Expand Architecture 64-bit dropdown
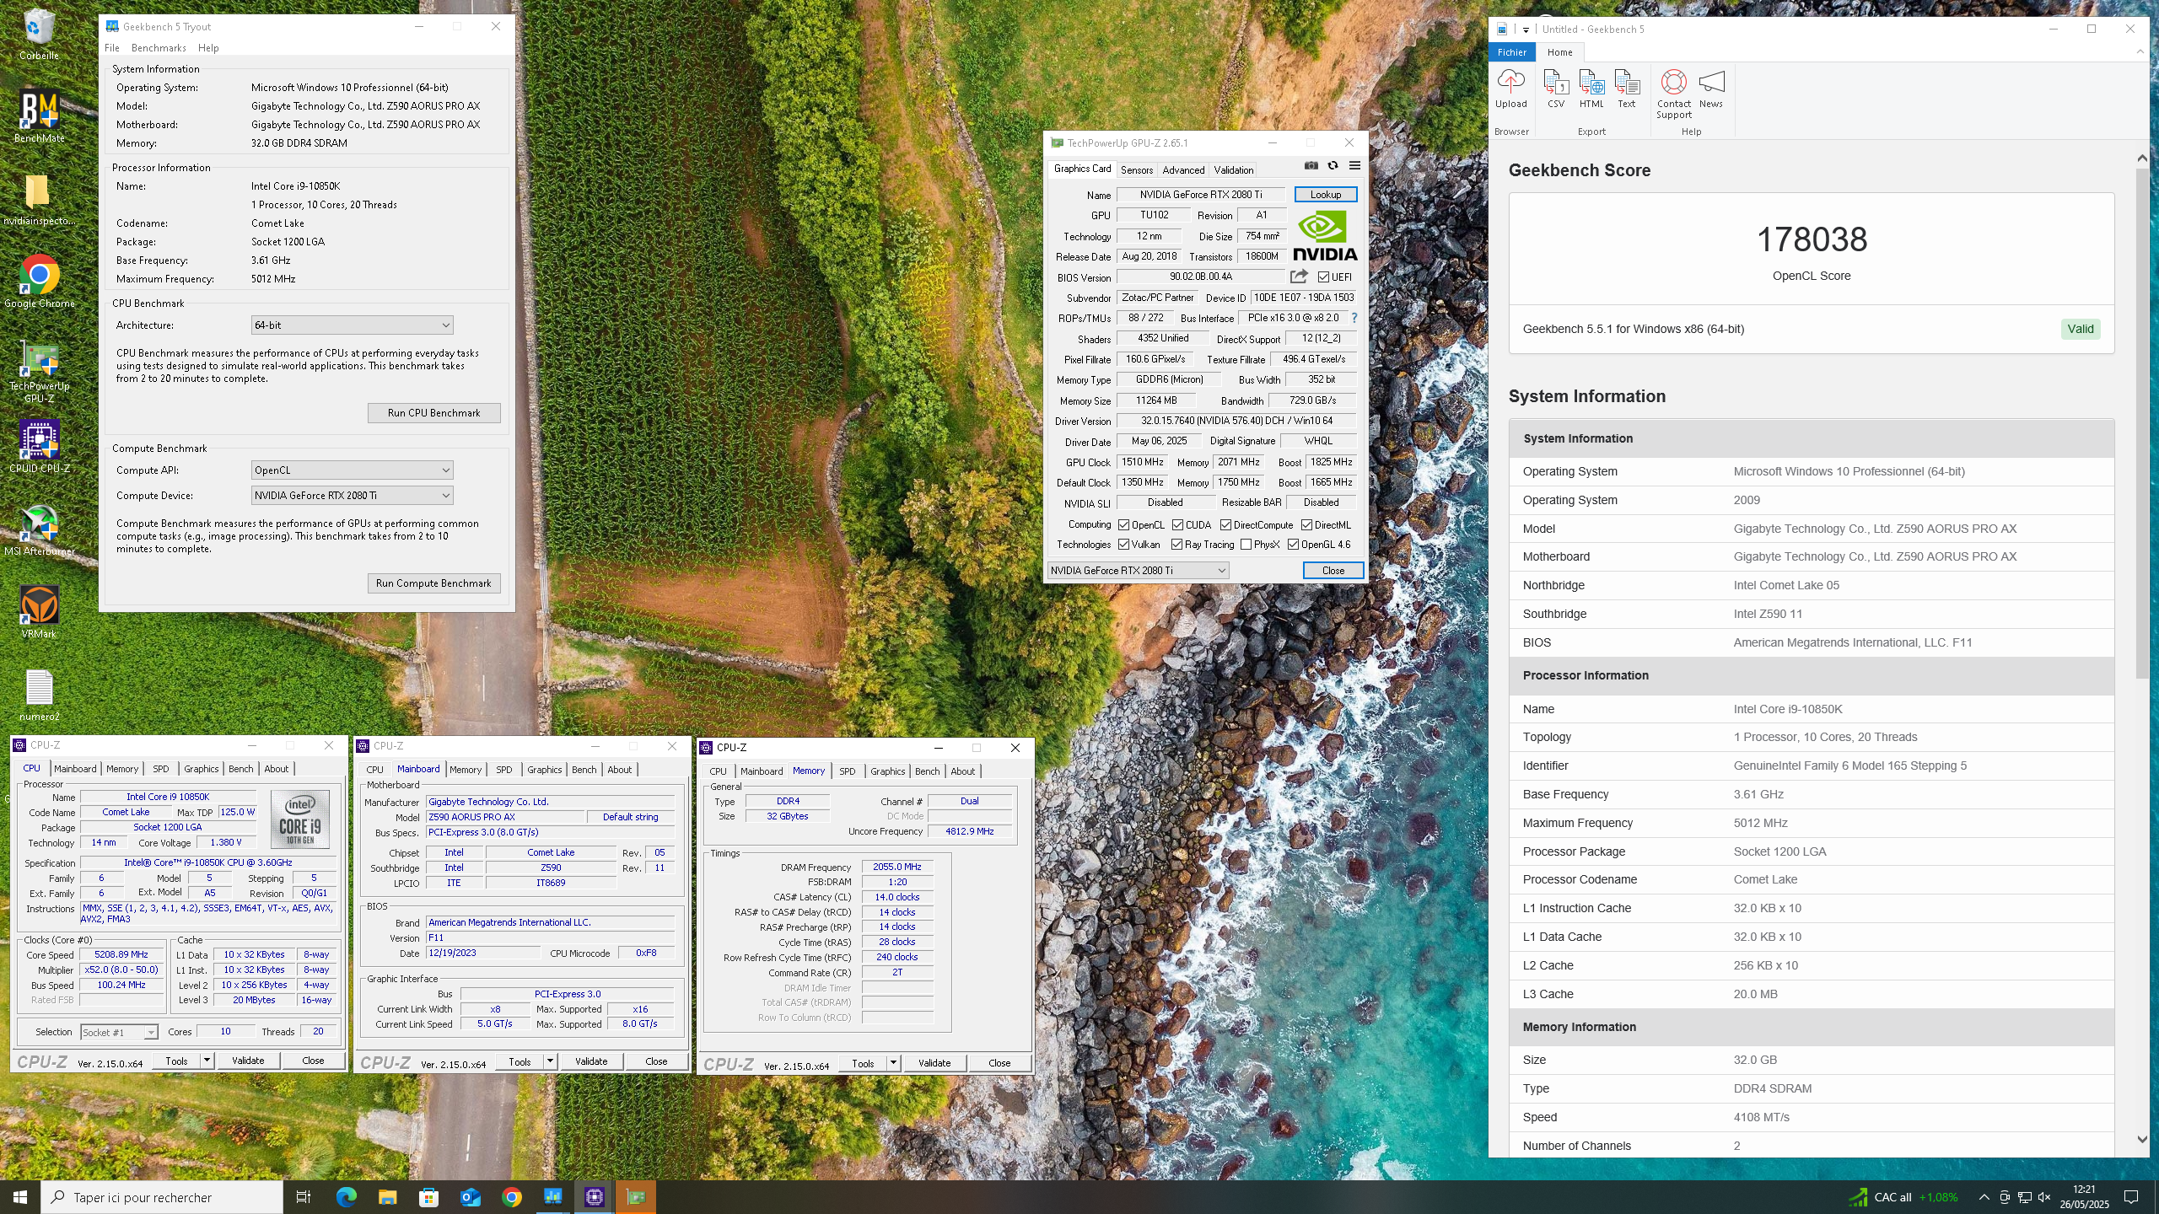2159x1214 pixels. [352, 325]
